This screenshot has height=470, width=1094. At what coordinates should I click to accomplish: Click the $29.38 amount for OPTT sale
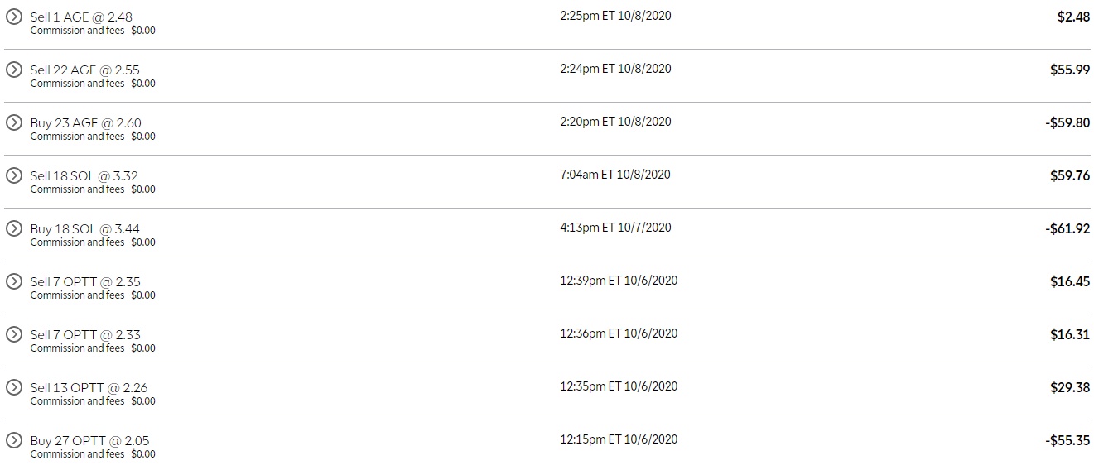pyautogui.click(x=1070, y=387)
